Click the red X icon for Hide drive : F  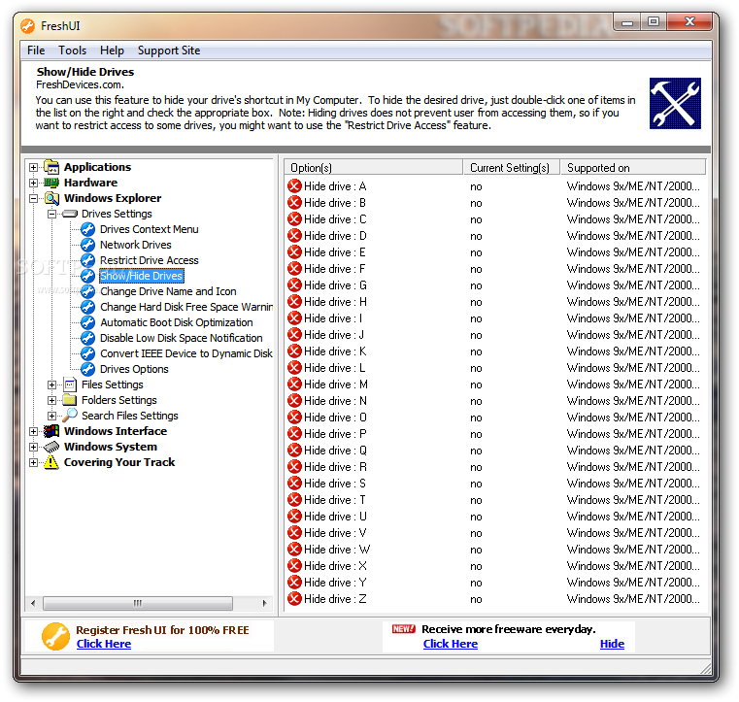point(294,269)
